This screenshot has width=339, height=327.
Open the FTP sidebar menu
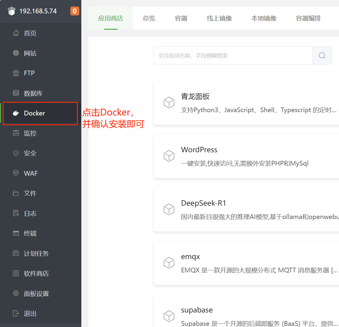[x=41, y=73]
